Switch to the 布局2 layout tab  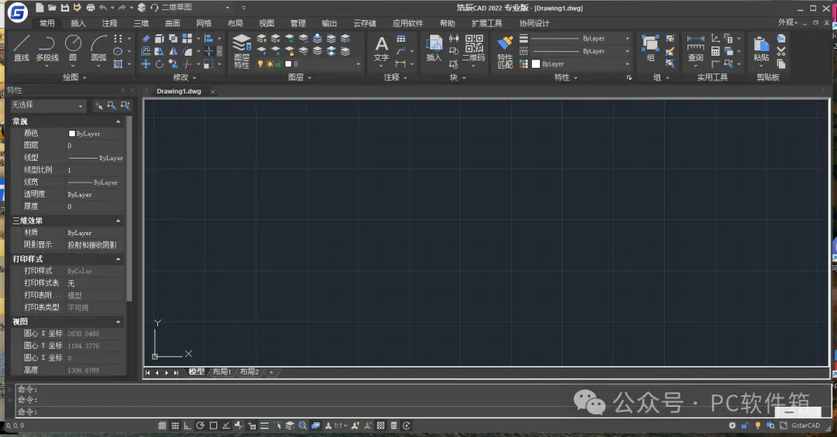point(249,372)
